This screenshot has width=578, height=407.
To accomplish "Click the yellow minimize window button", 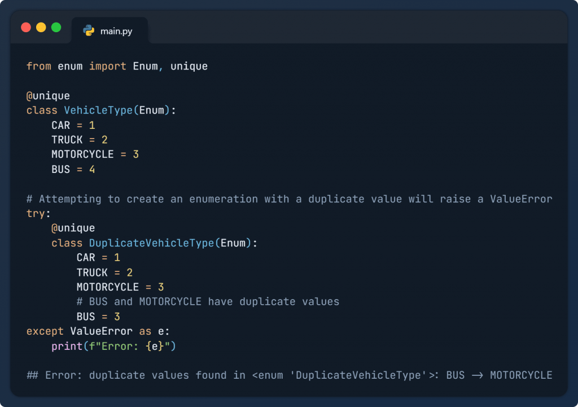I will click(41, 27).
